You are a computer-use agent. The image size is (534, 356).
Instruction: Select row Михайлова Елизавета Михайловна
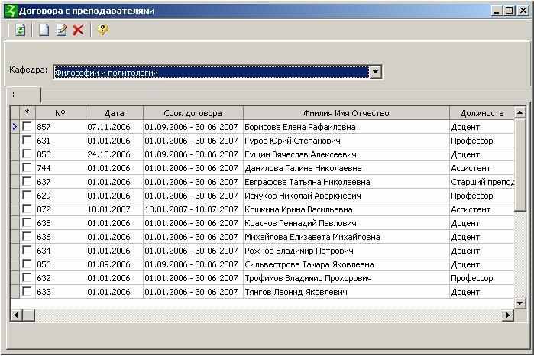[x=262, y=237]
